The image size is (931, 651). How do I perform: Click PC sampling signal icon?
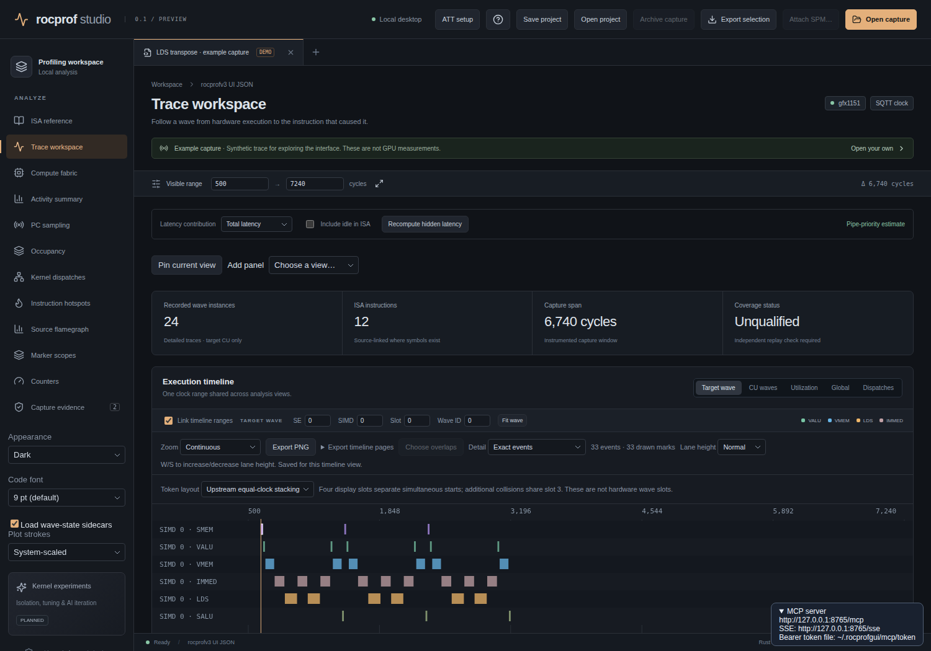pyautogui.click(x=19, y=225)
